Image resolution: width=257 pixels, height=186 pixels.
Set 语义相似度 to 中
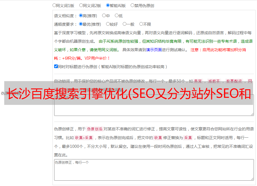pyautogui.click(x=104, y=16)
